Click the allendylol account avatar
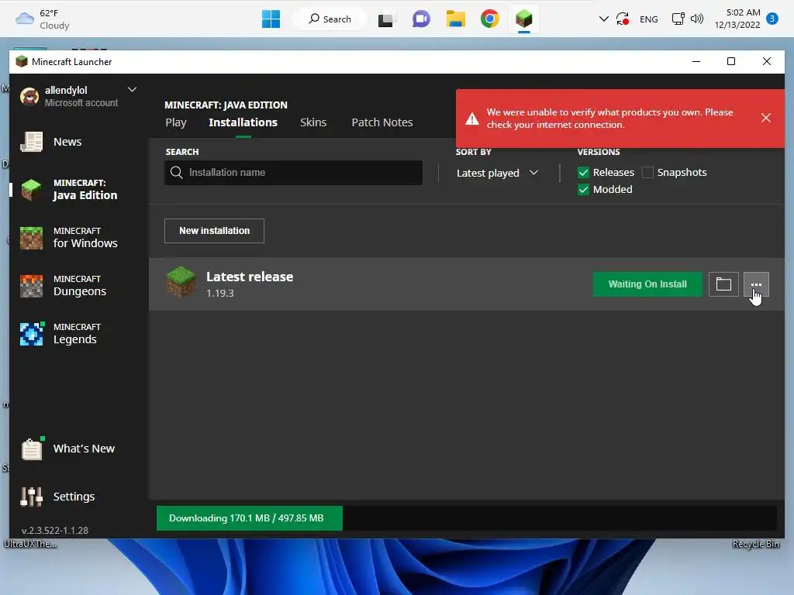Image resolution: width=794 pixels, height=595 pixels. tap(29, 95)
